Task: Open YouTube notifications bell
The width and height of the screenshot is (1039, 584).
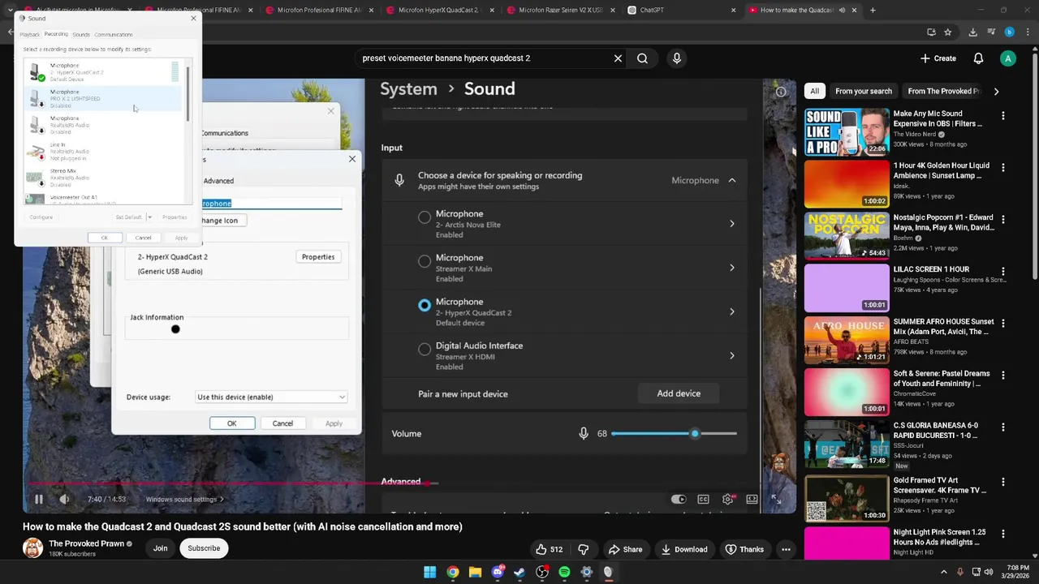Action: point(978,58)
